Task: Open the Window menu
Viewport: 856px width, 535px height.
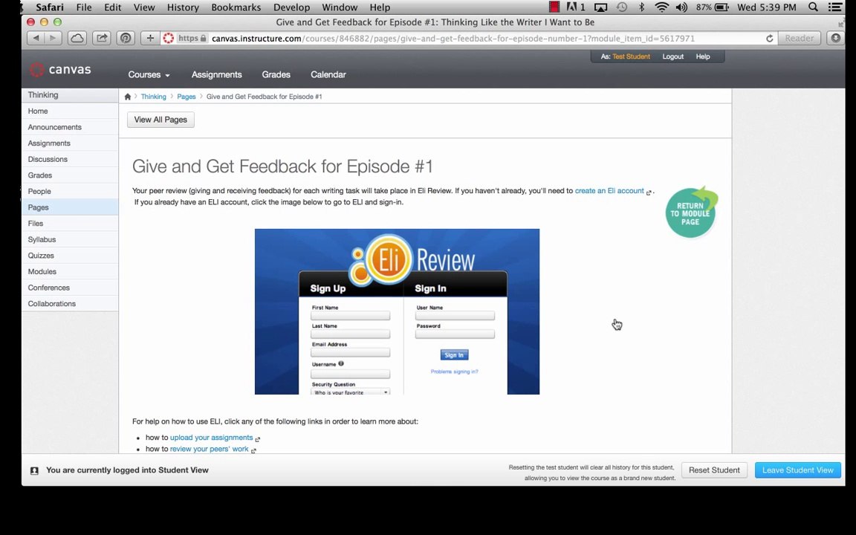Action: (340, 7)
